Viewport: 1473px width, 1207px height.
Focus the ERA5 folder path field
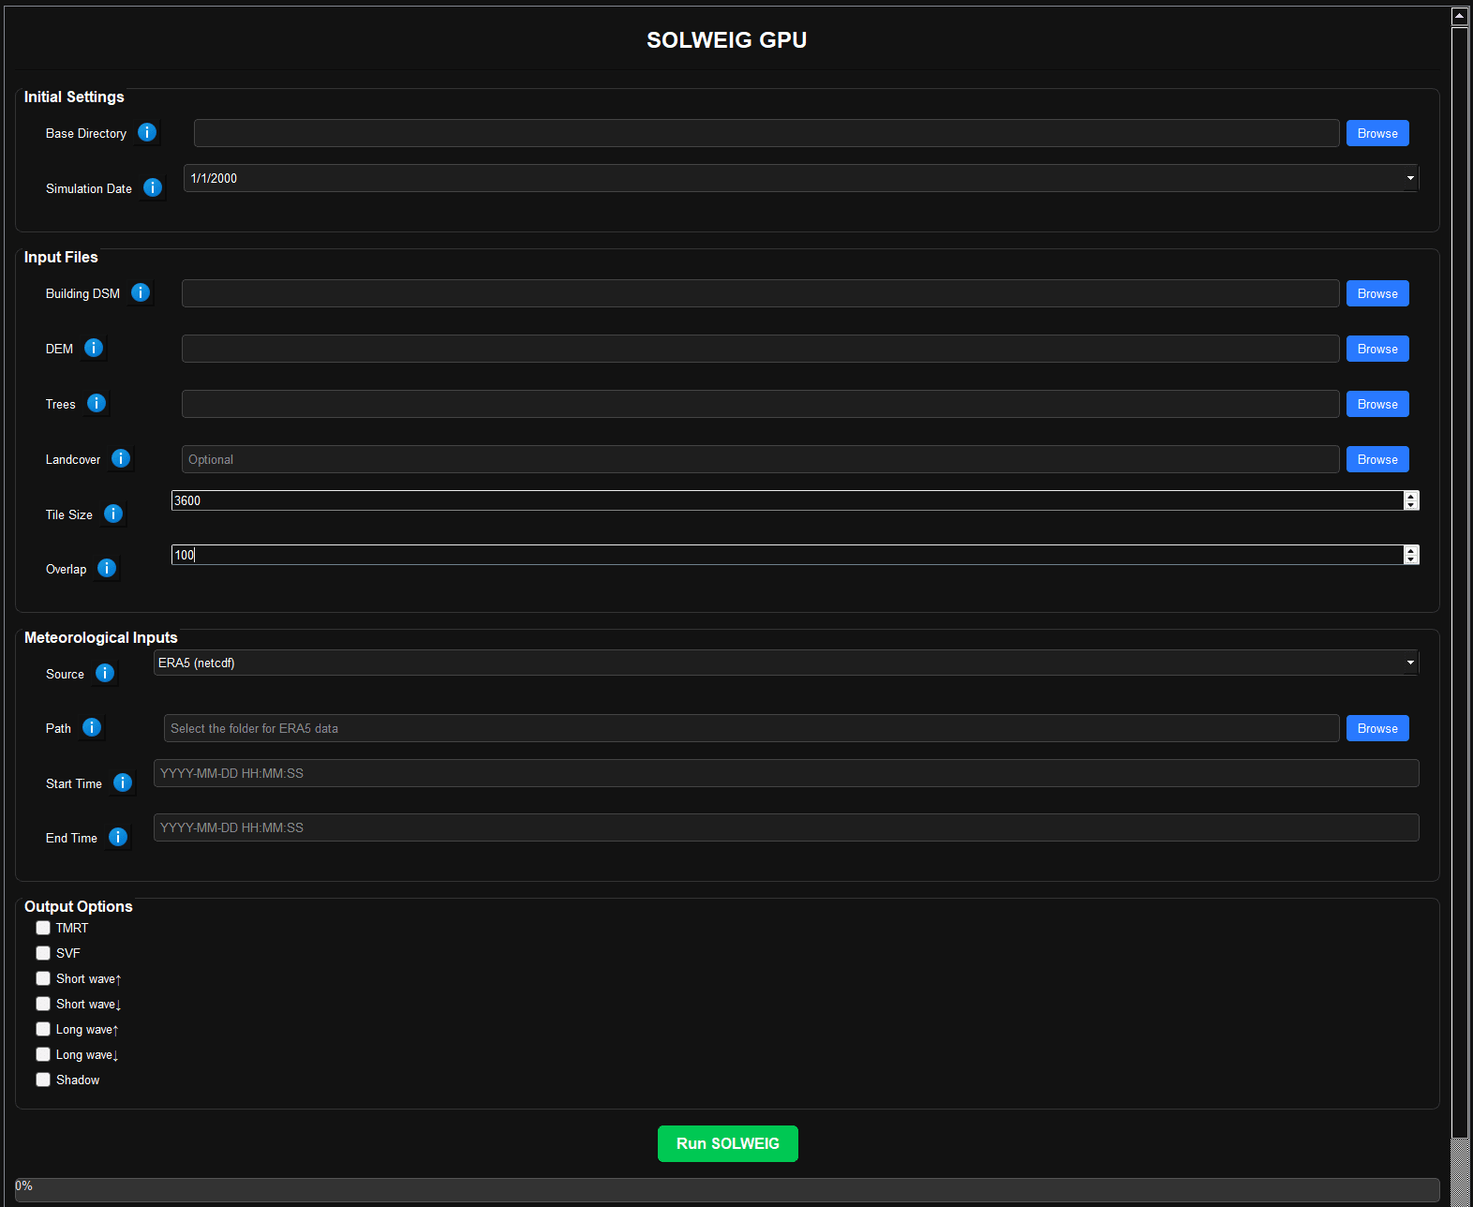(x=751, y=728)
